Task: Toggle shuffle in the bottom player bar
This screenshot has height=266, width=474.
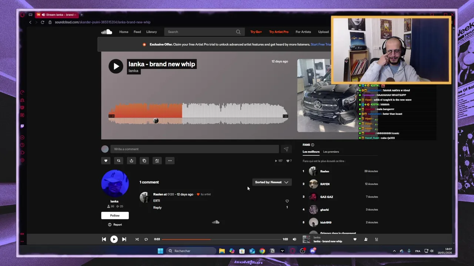Action: pos(137,239)
